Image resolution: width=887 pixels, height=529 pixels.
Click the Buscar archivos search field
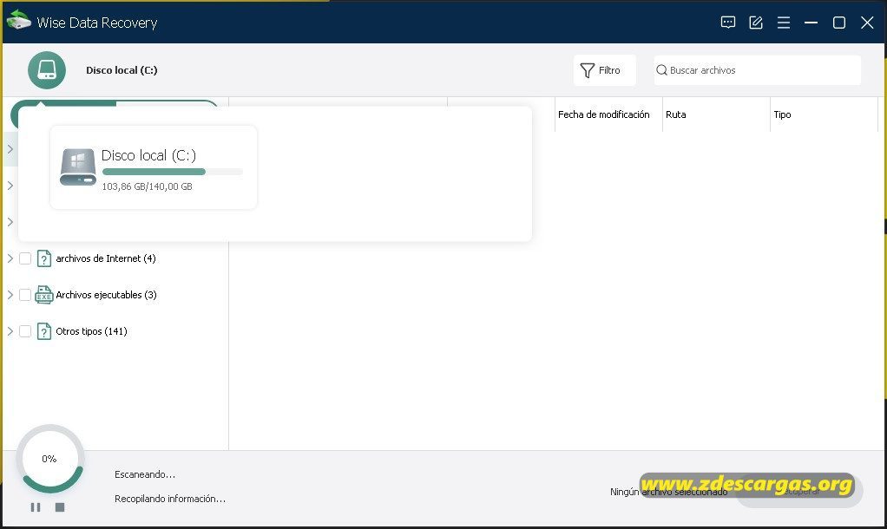758,70
